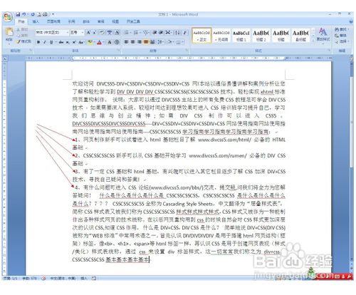Click the Increase Indent icon
Screen dimensions: 356x295
tap(161, 33)
